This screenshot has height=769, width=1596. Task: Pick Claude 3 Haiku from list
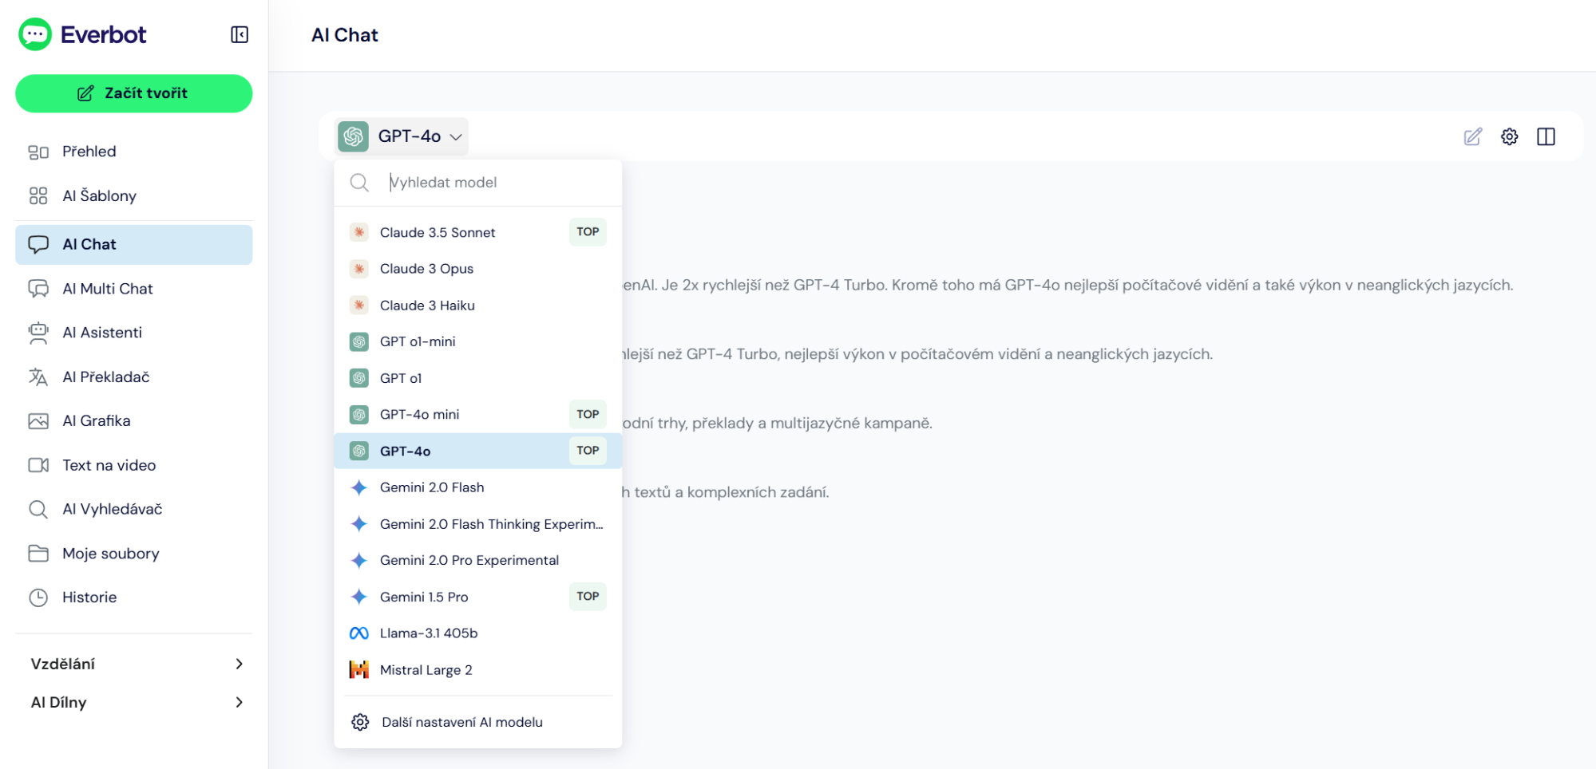point(477,306)
